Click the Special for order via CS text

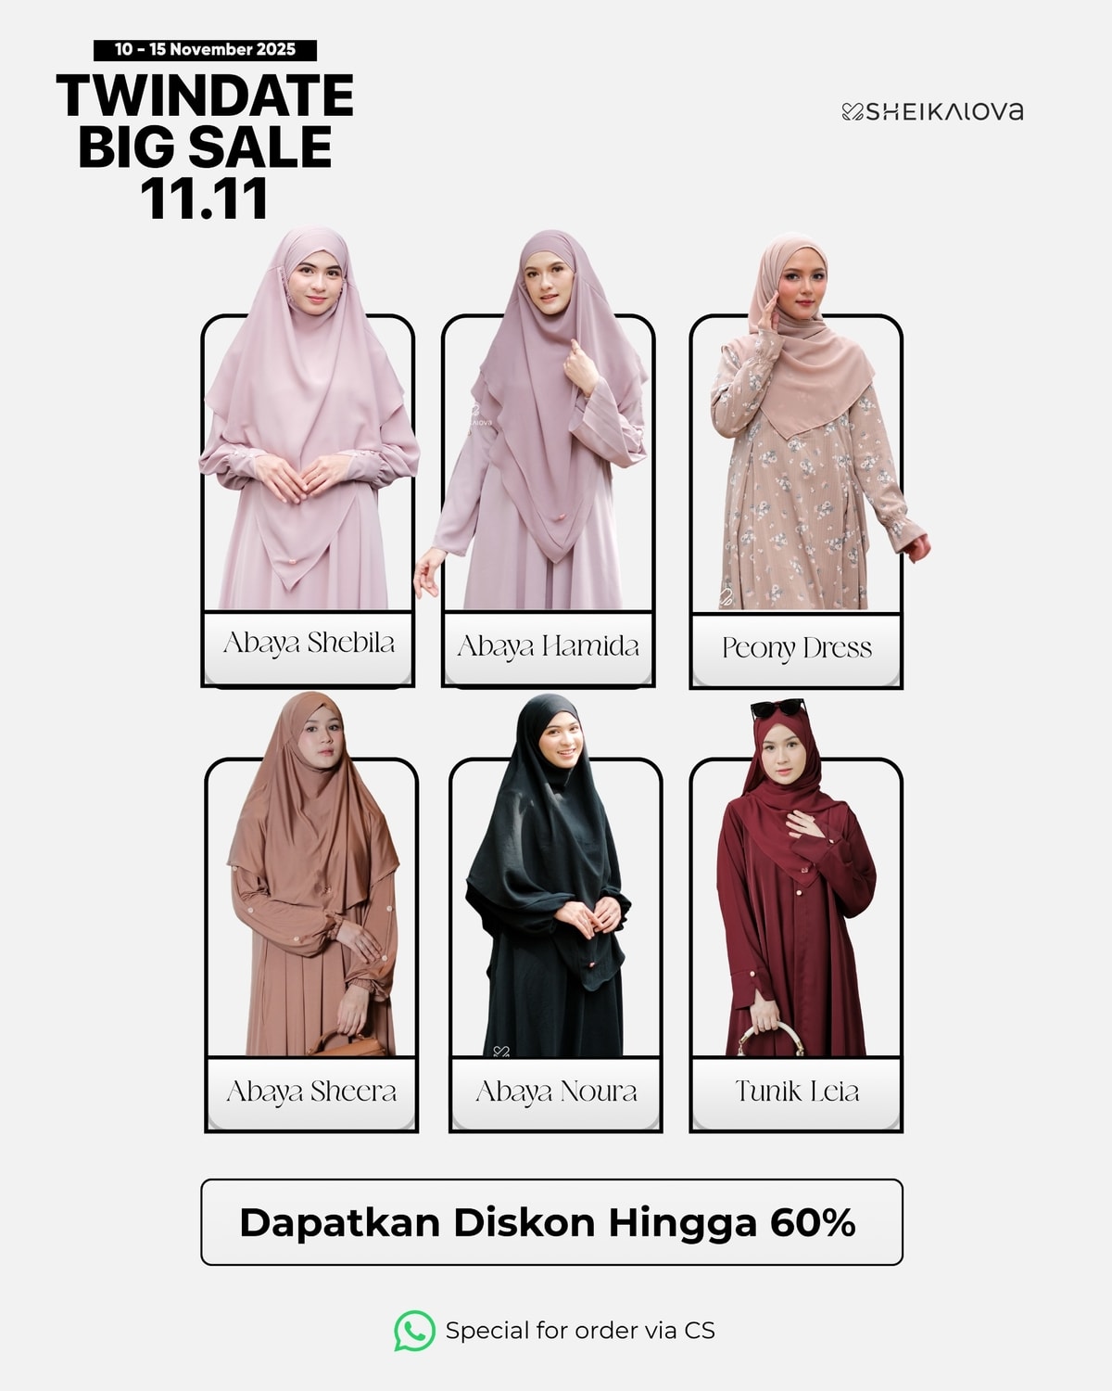[580, 1331]
